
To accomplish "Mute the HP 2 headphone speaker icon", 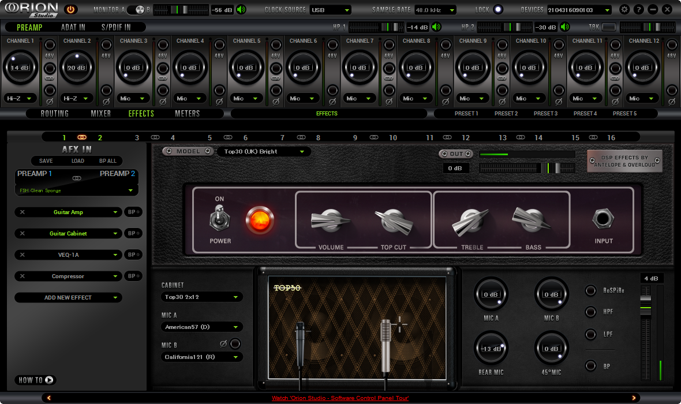I will [564, 27].
